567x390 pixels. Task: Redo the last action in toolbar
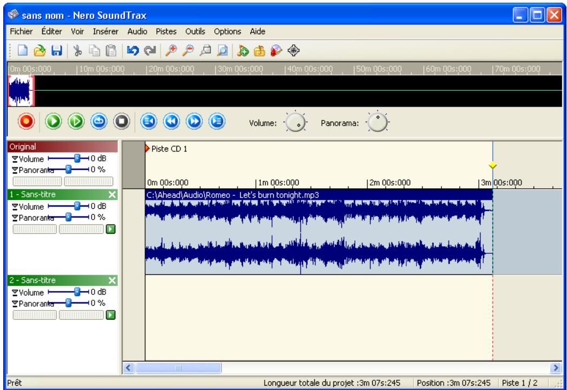pyautogui.click(x=150, y=51)
